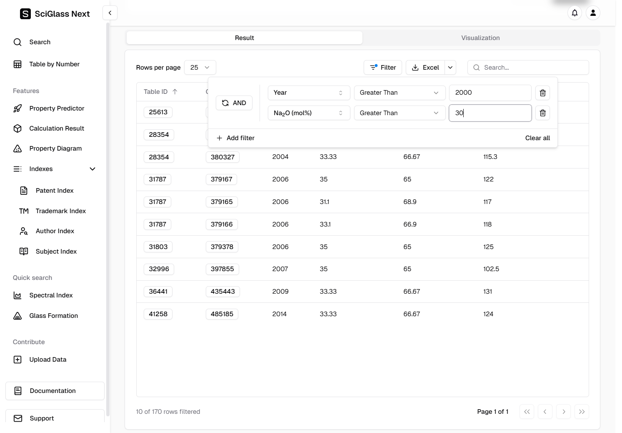Open table ID 41258 badge
622x433 pixels.
click(x=158, y=314)
